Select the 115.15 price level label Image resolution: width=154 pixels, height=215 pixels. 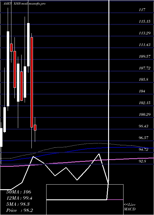click(144, 21)
